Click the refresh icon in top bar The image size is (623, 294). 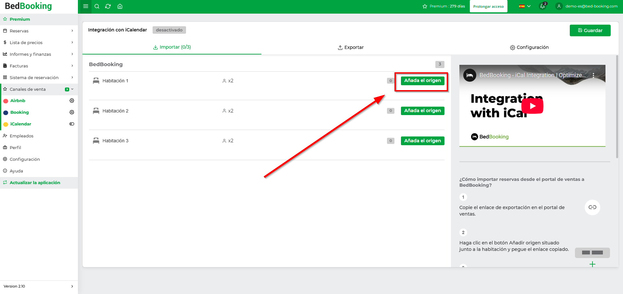click(108, 6)
